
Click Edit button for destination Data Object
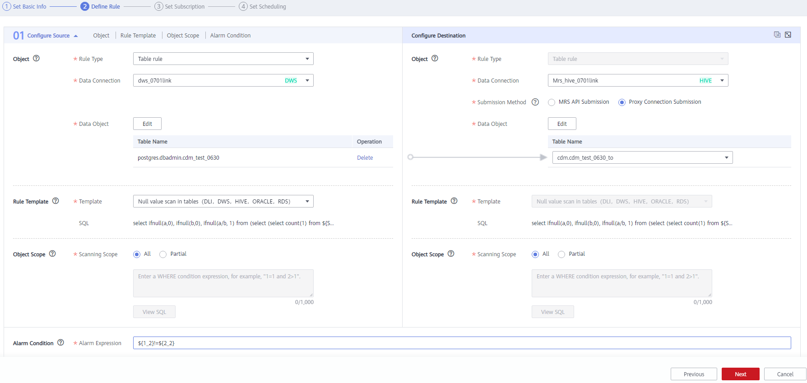tap(562, 124)
